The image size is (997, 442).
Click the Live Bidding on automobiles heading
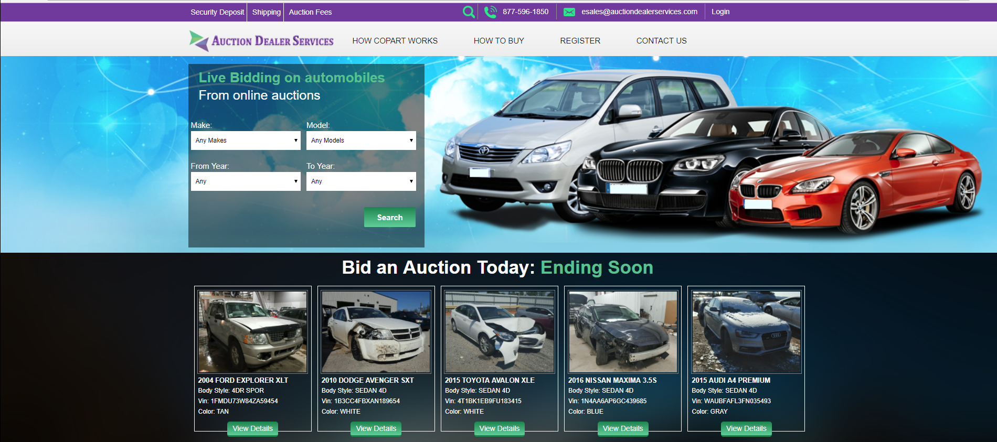(x=292, y=78)
